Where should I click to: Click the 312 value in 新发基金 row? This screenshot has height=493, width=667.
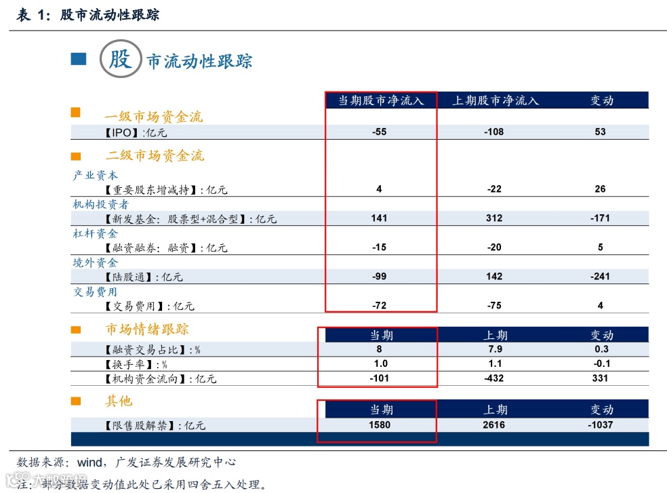494,218
